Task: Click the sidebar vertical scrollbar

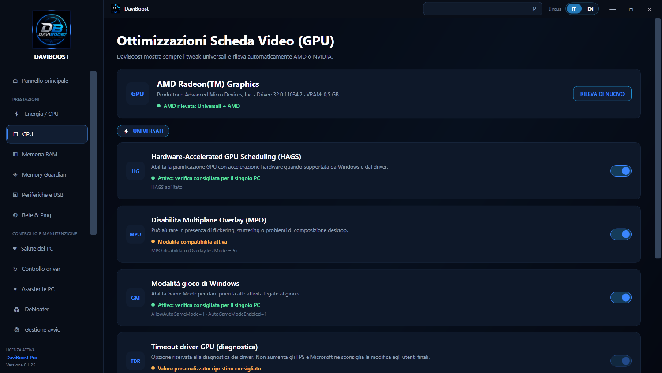Action: 93,153
